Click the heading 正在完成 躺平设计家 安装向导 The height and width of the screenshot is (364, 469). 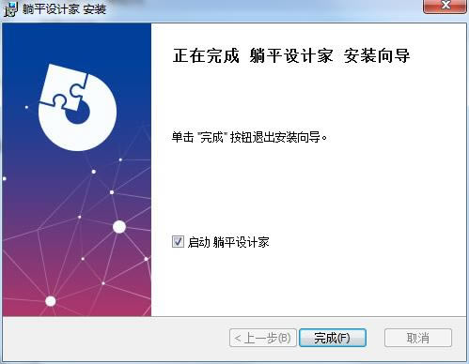(291, 56)
